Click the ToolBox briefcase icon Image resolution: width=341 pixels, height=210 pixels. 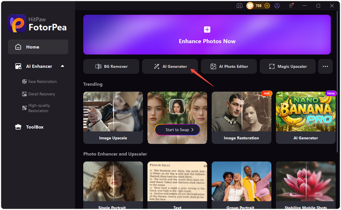(x=18, y=127)
